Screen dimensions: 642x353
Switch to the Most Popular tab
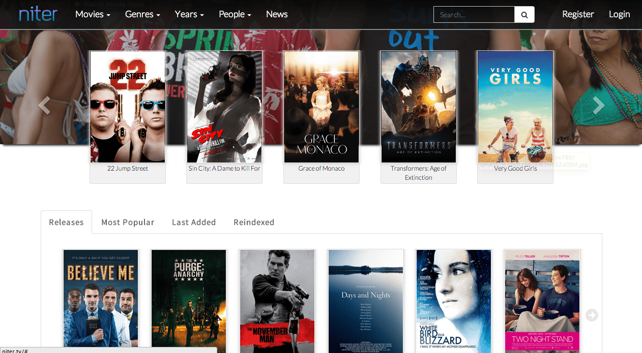coord(128,222)
